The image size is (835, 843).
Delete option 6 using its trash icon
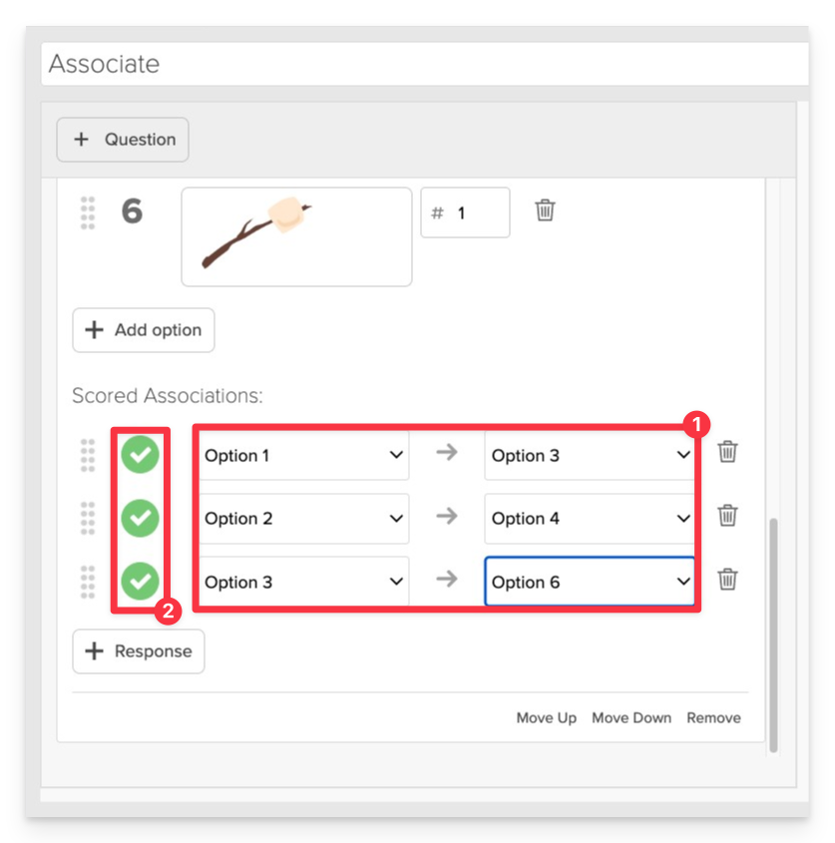click(545, 211)
